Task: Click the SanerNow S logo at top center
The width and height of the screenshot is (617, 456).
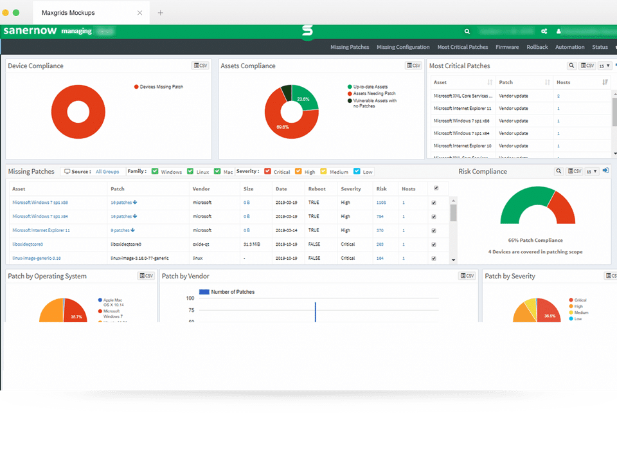Action: pyautogui.click(x=307, y=31)
